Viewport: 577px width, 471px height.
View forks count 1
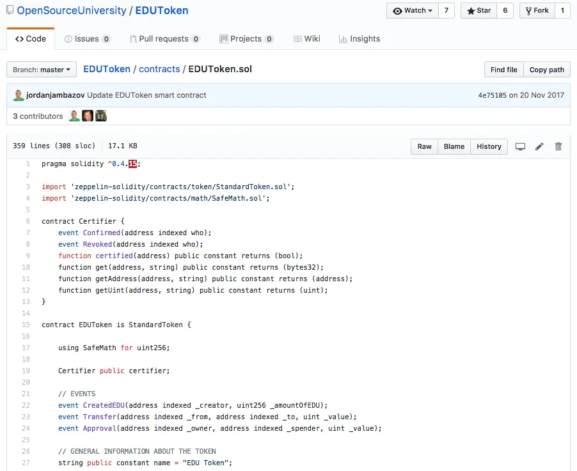pyautogui.click(x=562, y=11)
